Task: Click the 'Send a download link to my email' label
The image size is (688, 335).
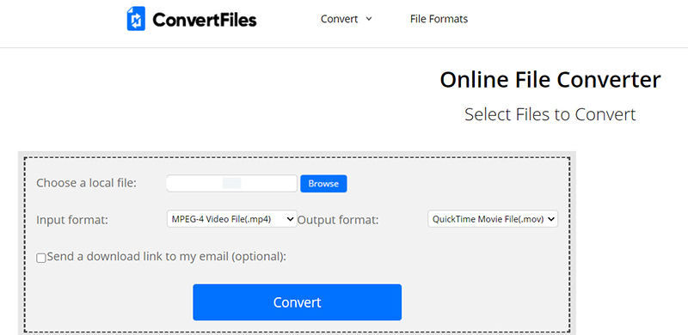Action: click(x=166, y=256)
